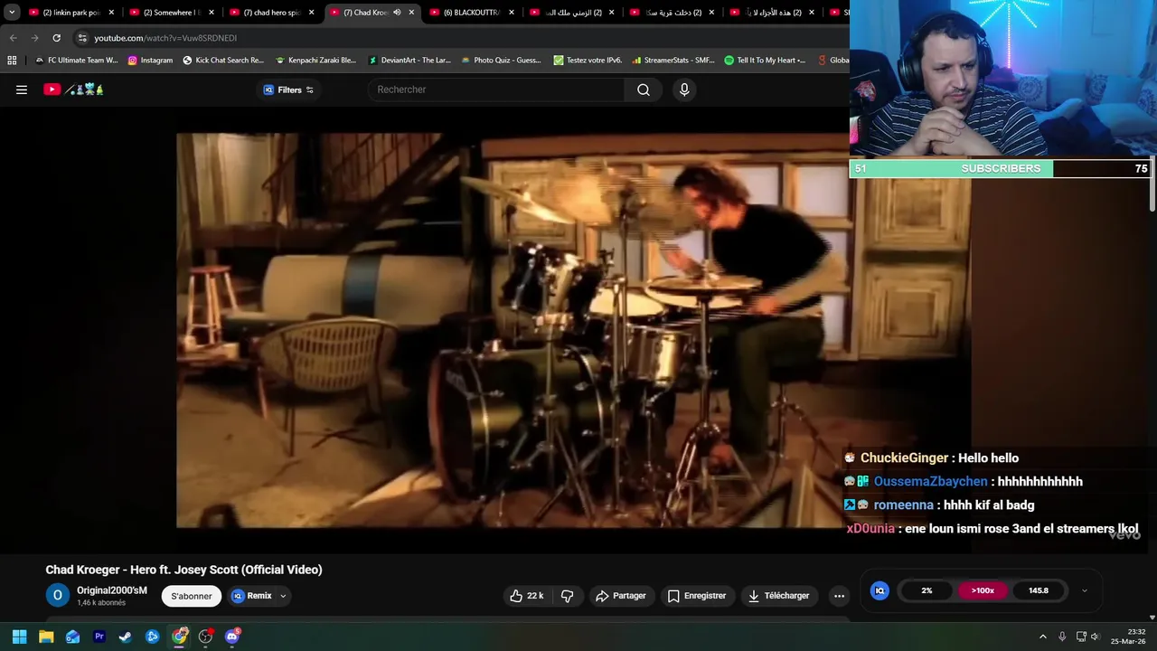Open the YouTube hamburger guide menu

coord(22,90)
